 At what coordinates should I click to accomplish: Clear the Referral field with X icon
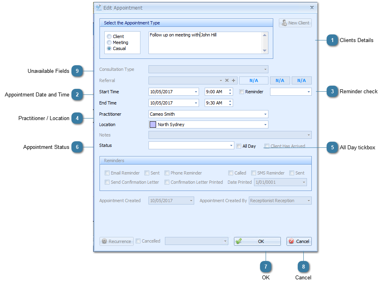click(x=227, y=80)
